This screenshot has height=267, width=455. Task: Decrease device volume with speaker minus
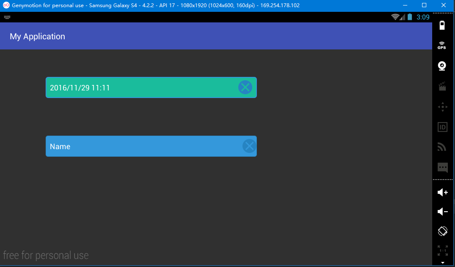click(x=442, y=212)
